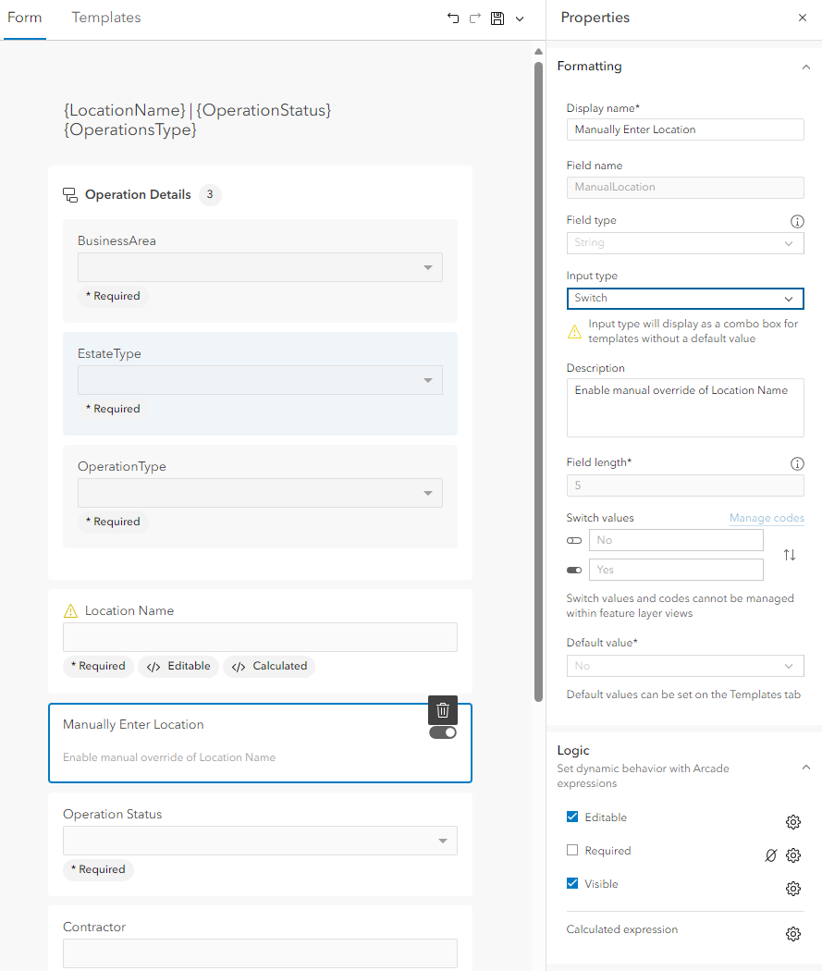Screen dimensions: 822x971
Task: Delete the Manually Enter Location field
Action: (x=443, y=710)
